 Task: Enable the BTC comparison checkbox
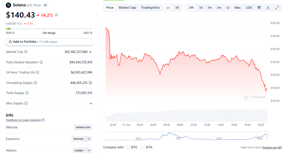[128, 148]
